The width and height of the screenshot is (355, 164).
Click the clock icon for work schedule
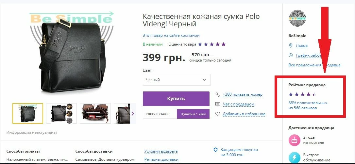point(291,55)
